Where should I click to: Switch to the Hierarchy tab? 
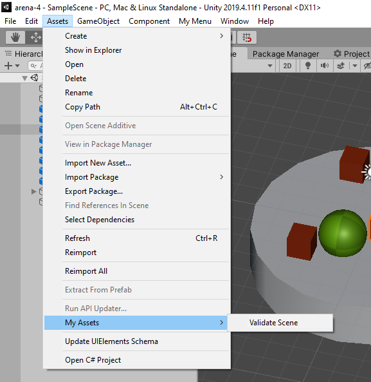click(x=24, y=53)
